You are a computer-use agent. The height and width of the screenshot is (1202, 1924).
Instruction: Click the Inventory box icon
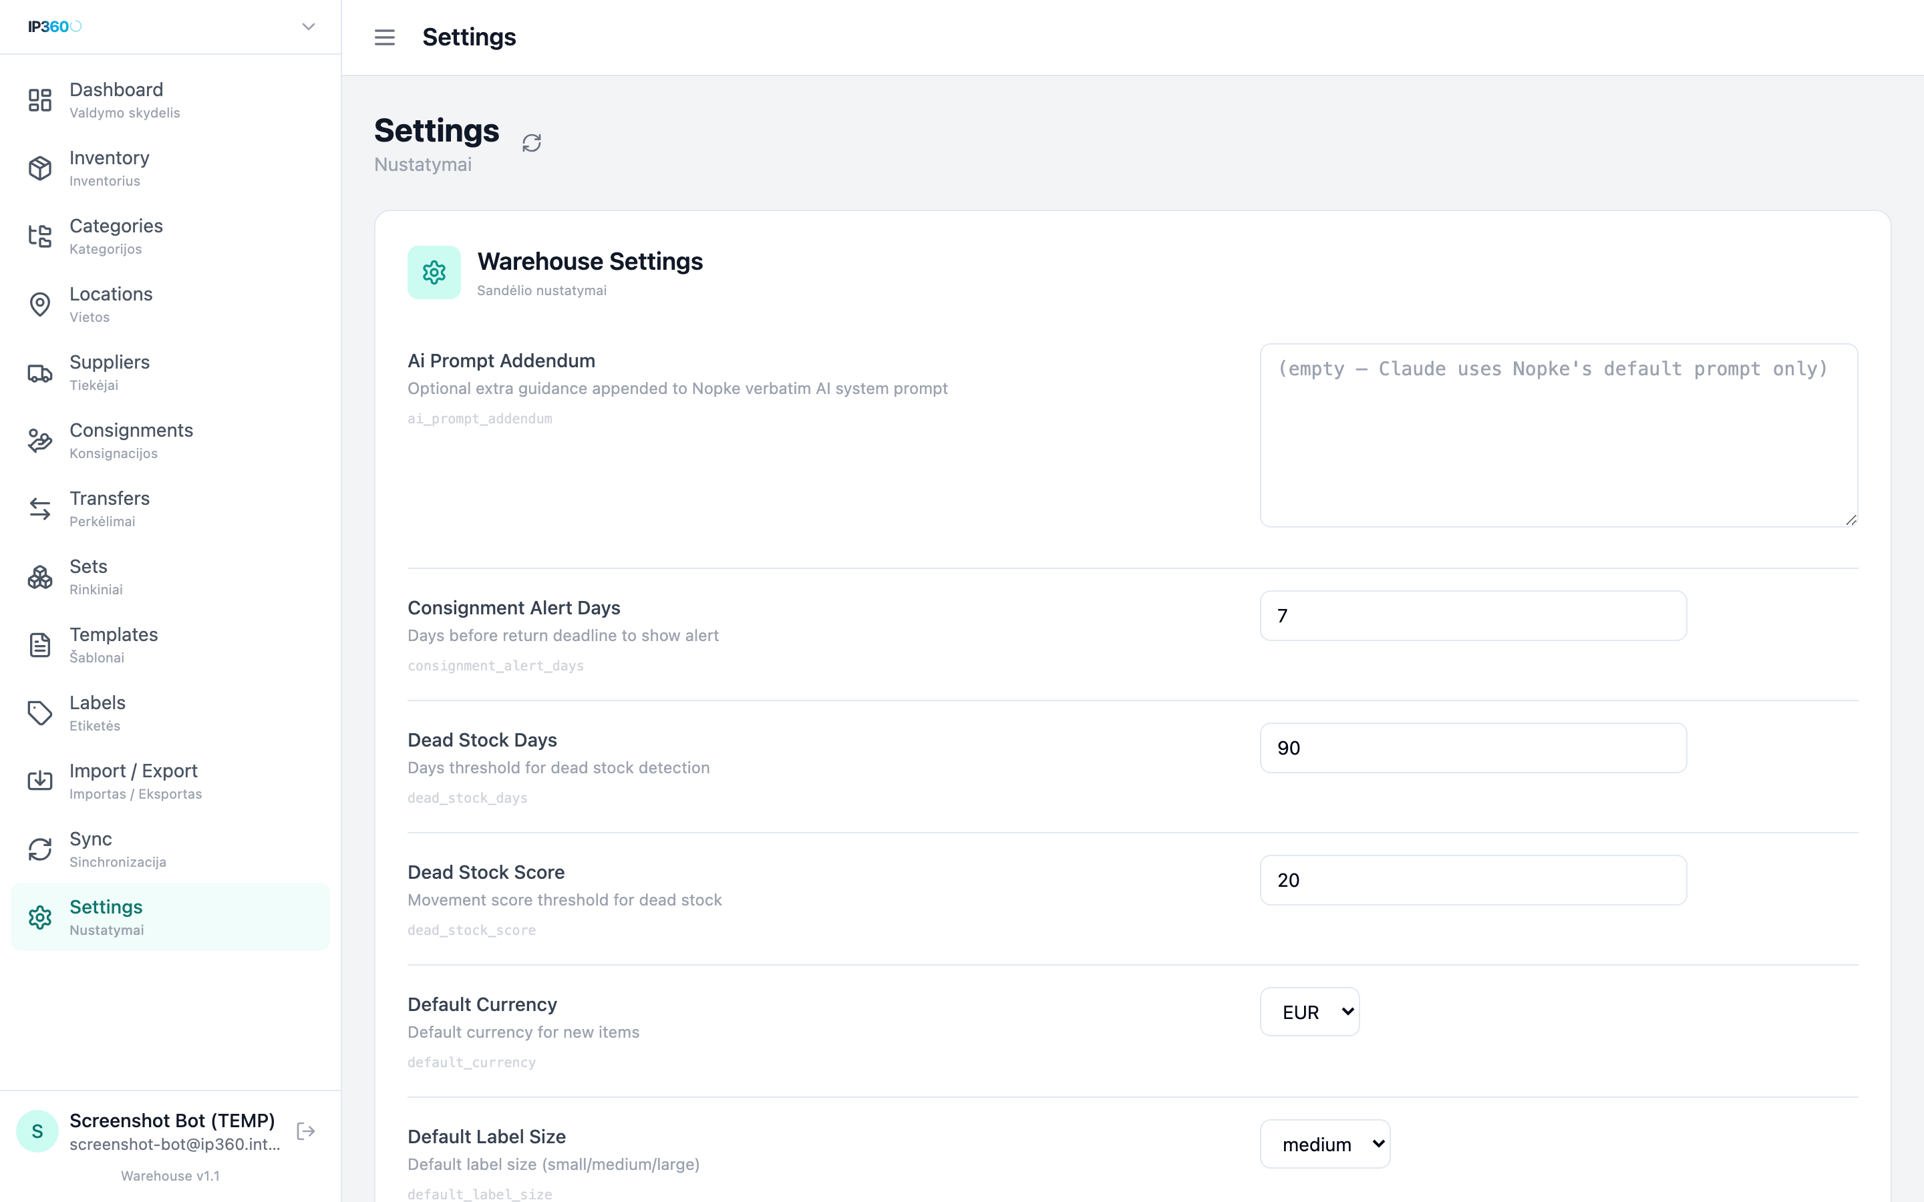click(40, 168)
